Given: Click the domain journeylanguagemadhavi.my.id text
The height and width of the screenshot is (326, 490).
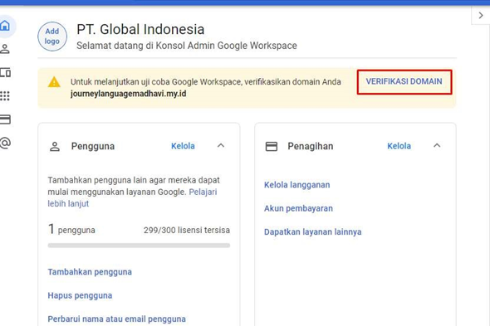Looking at the screenshot, I should click(x=128, y=94).
